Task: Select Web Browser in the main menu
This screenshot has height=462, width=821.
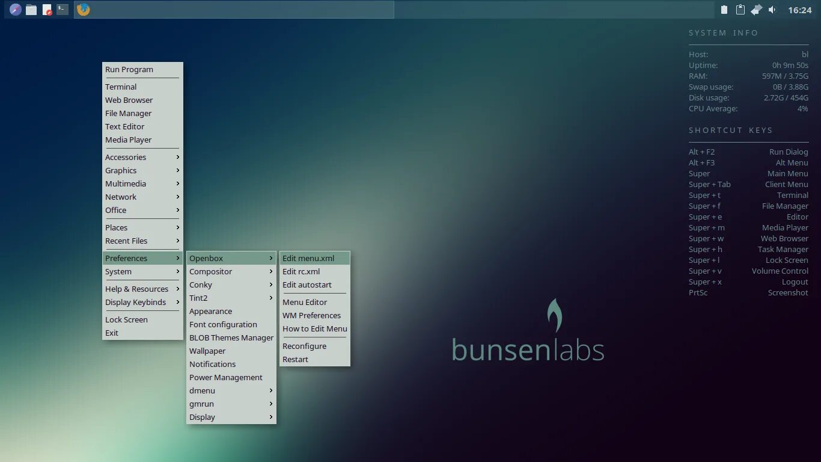Action: (142, 100)
